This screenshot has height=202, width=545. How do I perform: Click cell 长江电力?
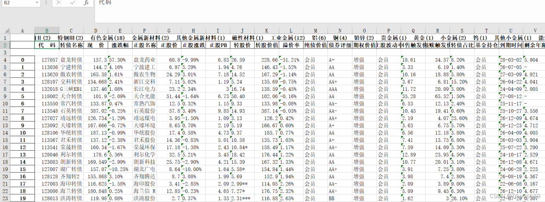pyautogui.click(x=144, y=89)
